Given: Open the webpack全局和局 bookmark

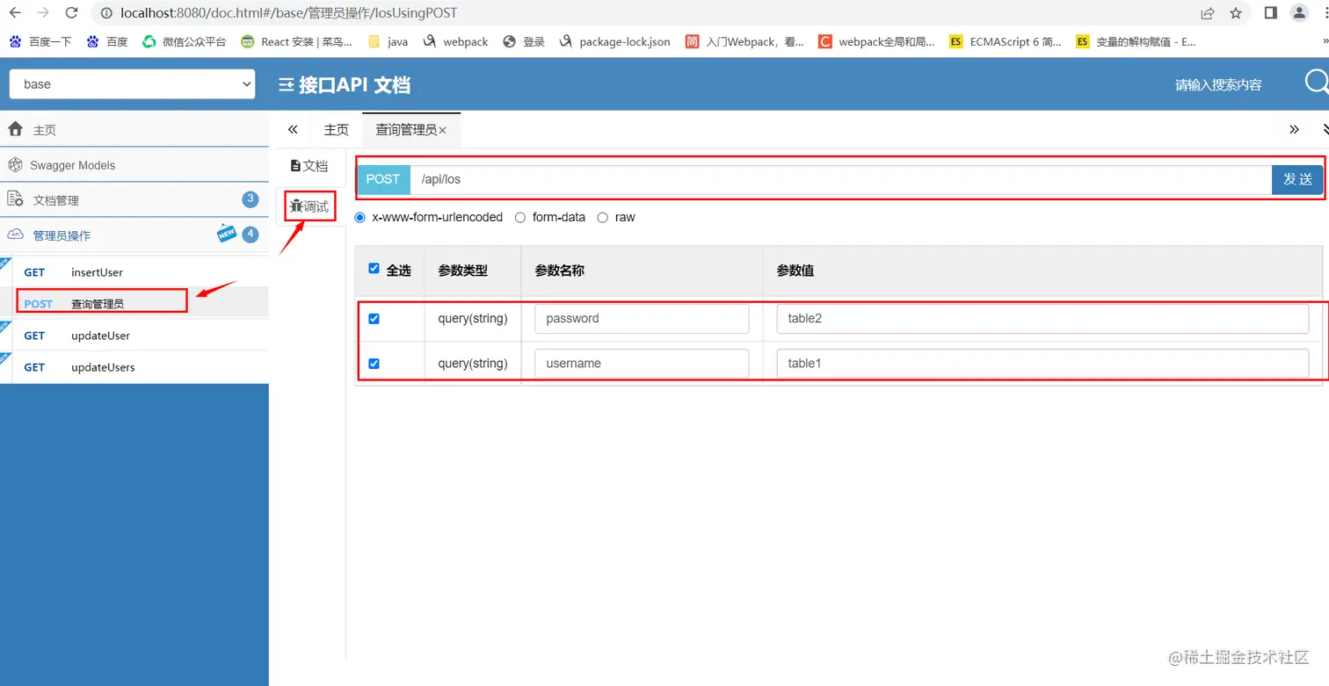Looking at the screenshot, I should tap(877, 41).
